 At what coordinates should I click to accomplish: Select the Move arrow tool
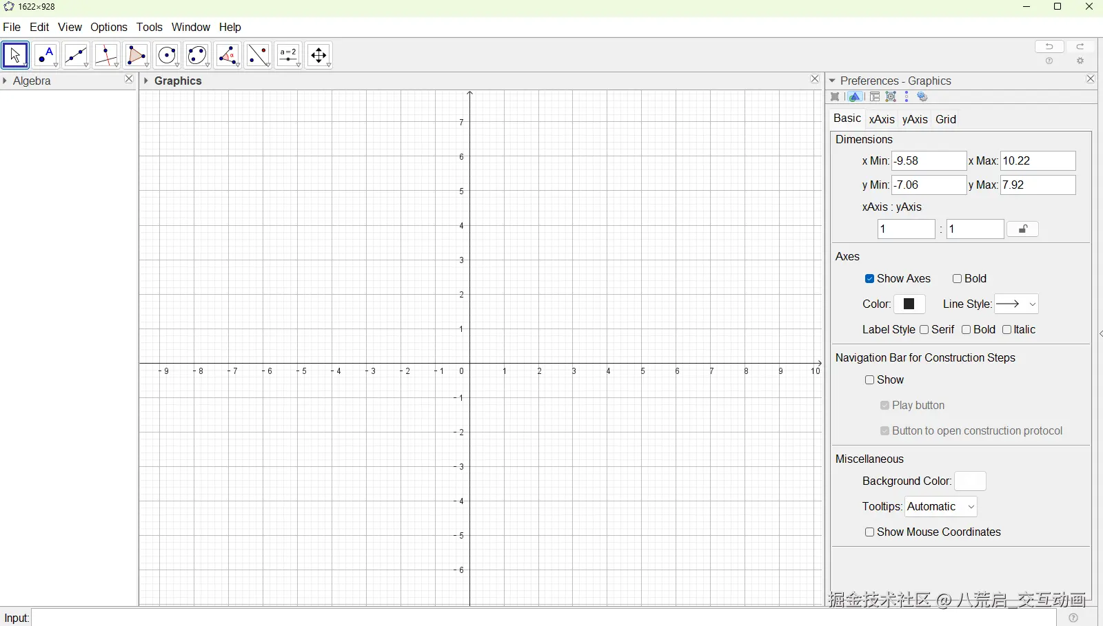point(15,55)
